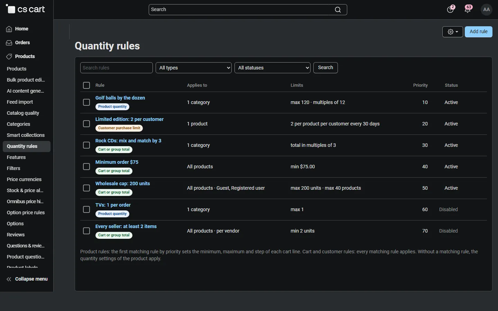Click the Collapse menu double-chevron icon

click(9, 279)
